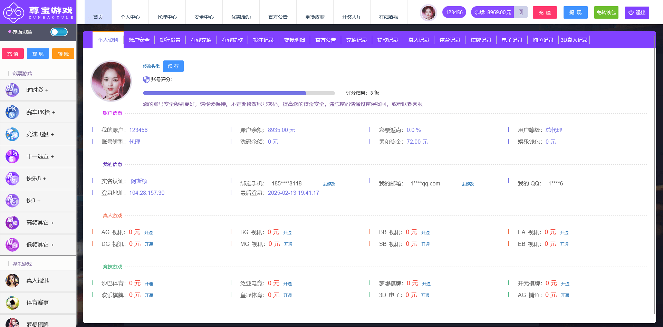Click 去修改 next to bound phone
Image resolution: width=663 pixels, height=327 pixels.
(329, 184)
